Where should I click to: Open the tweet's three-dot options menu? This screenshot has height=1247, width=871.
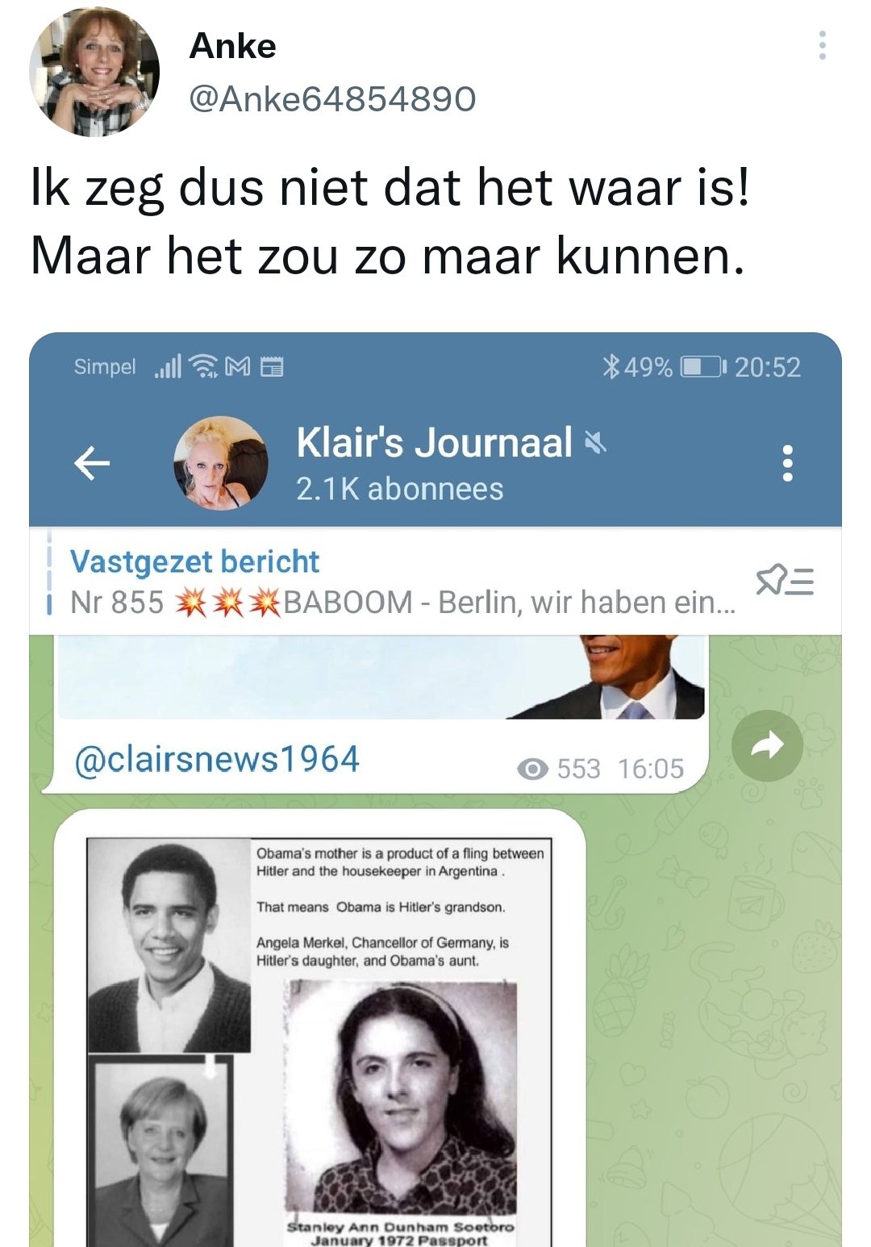[822, 45]
